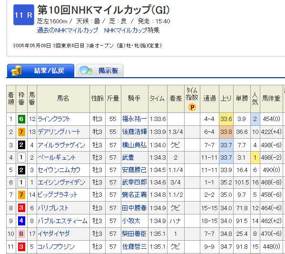Click the 11R race number badge
Screen dimensions: 285x254
tap(24, 15)
